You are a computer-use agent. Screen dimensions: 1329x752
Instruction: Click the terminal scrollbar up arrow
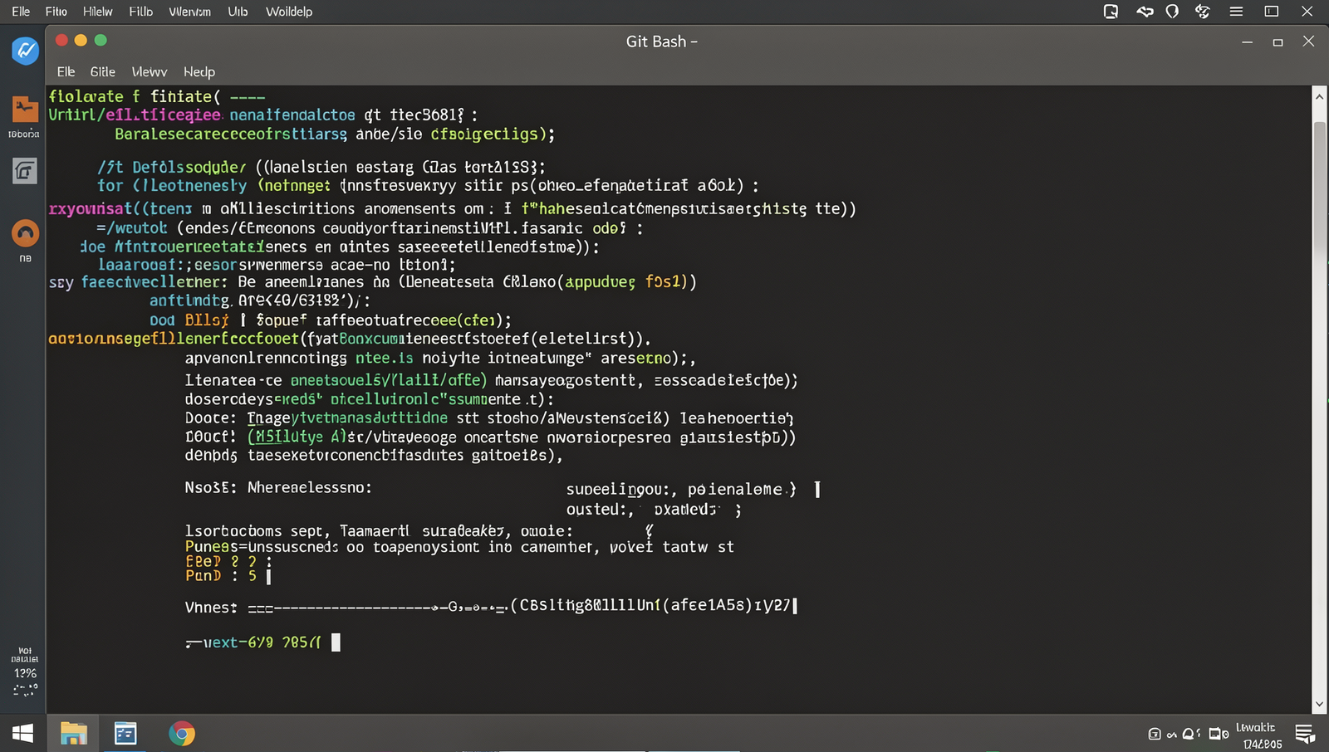pos(1319,96)
